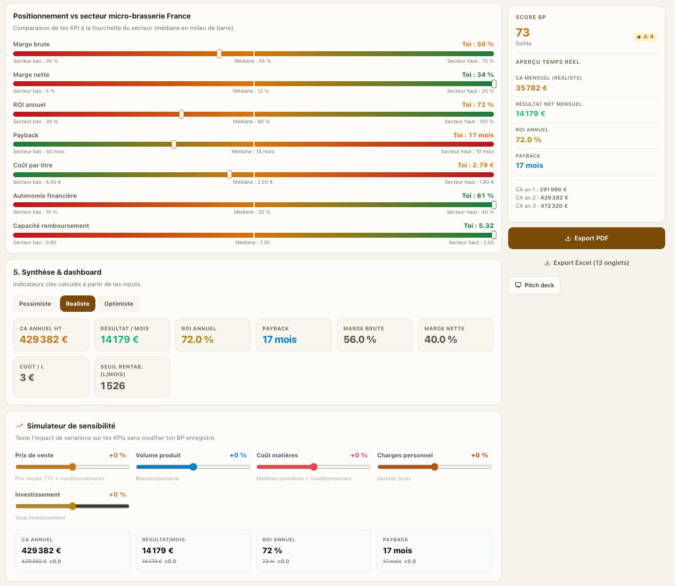Select the Pessimiste scenario tab
The image size is (675, 586).
[x=35, y=304]
